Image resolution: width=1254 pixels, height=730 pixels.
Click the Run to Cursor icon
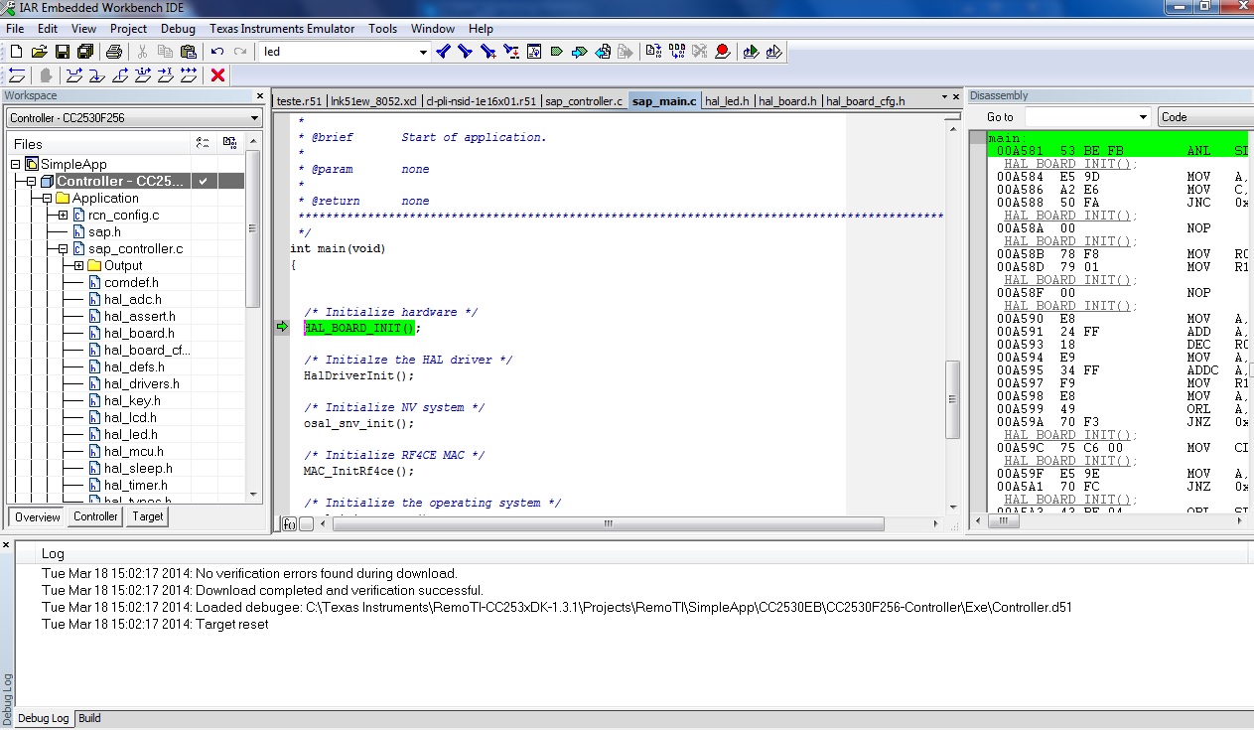coord(165,75)
